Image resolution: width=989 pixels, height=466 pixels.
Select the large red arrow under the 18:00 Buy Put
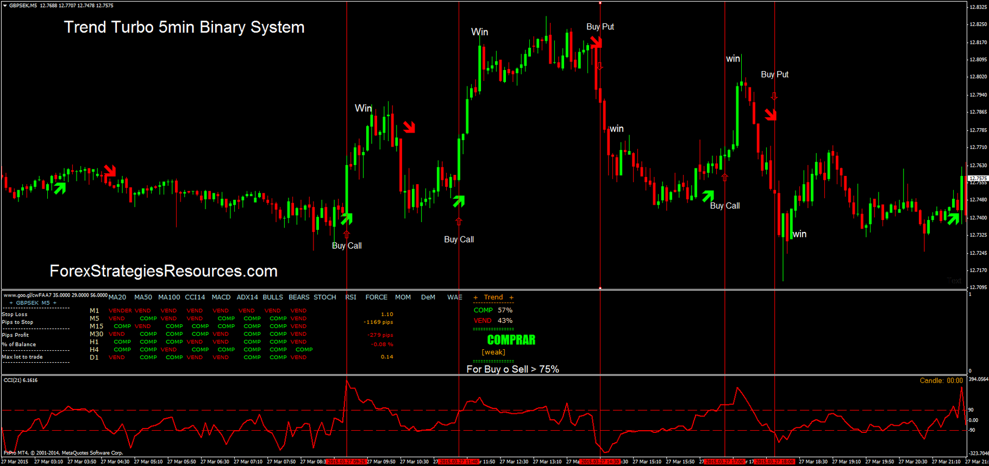(771, 114)
